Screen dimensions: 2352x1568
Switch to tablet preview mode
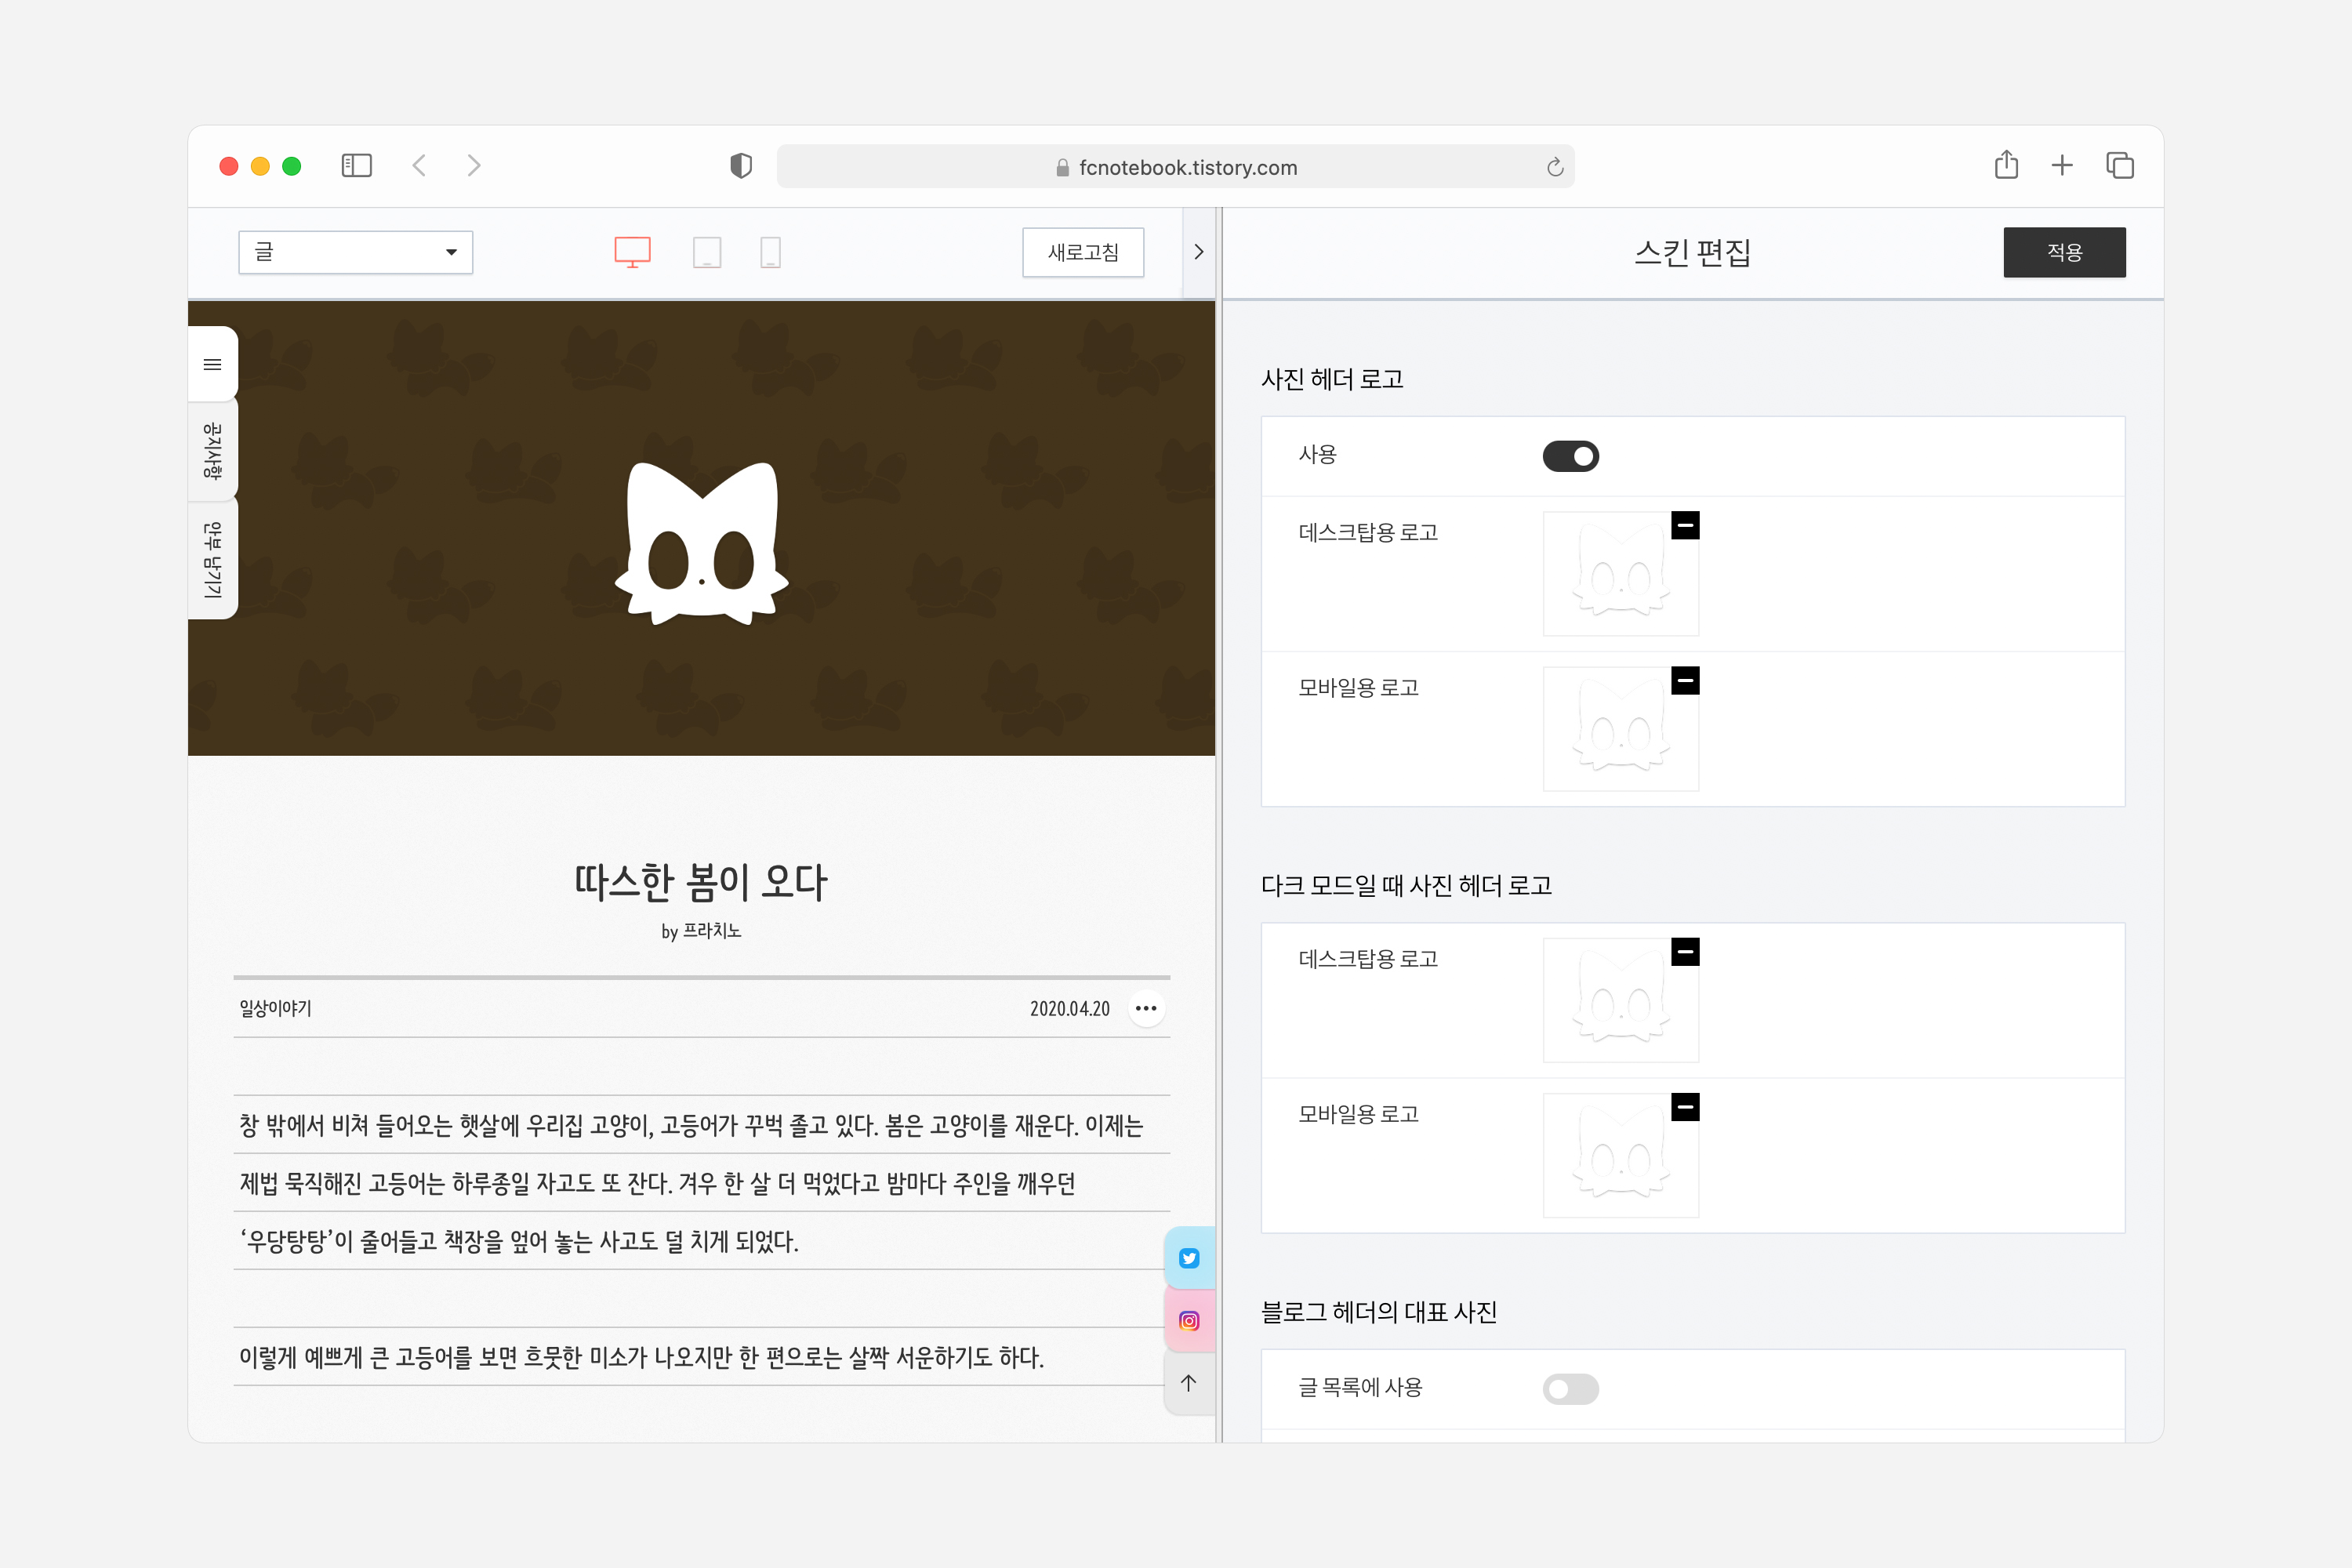click(708, 252)
